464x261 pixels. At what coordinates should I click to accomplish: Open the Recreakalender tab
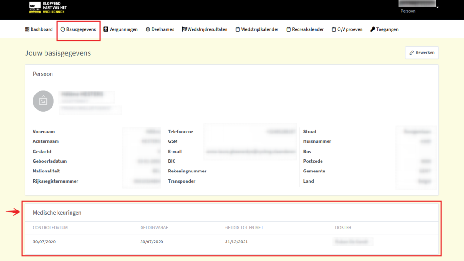(x=305, y=29)
